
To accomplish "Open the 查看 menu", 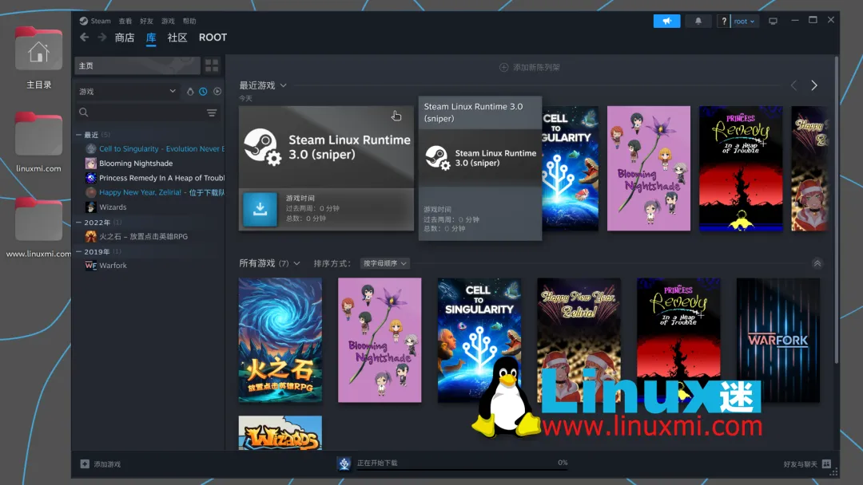I will click(125, 21).
